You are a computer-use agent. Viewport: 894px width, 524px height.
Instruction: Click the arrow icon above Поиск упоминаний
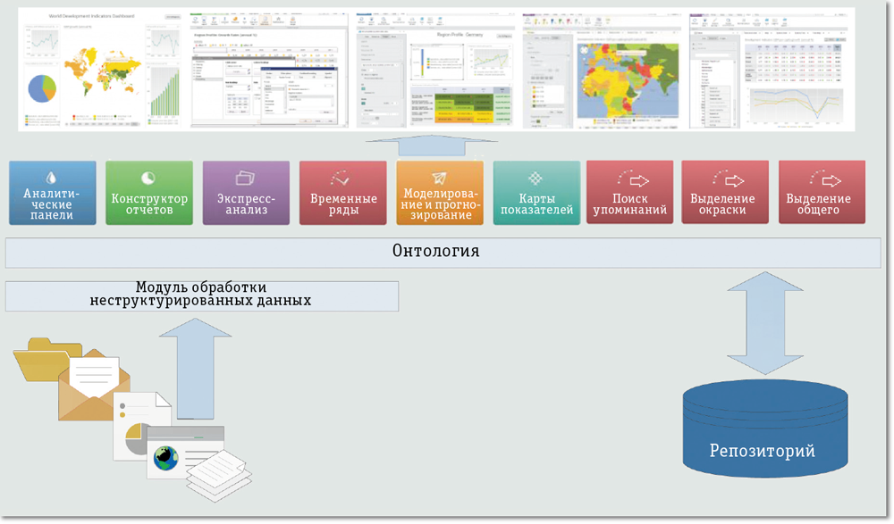[x=634, y=179]
